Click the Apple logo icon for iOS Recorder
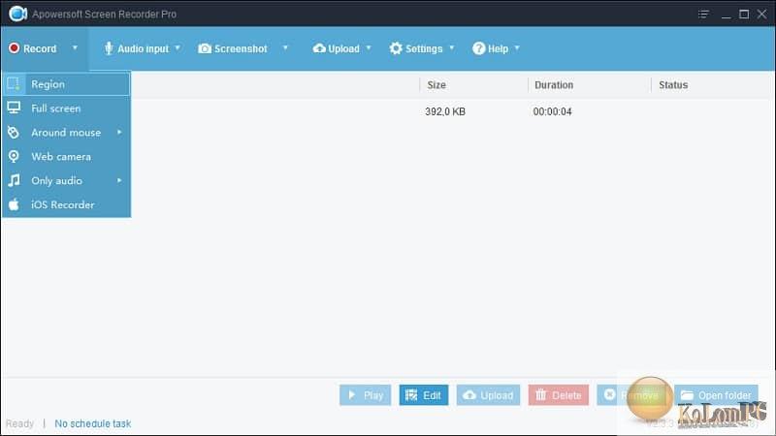Screen dimensions: 776x436 (x=14, y=204)
